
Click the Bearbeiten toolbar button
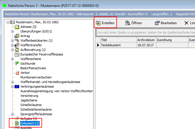pos(166,23)
